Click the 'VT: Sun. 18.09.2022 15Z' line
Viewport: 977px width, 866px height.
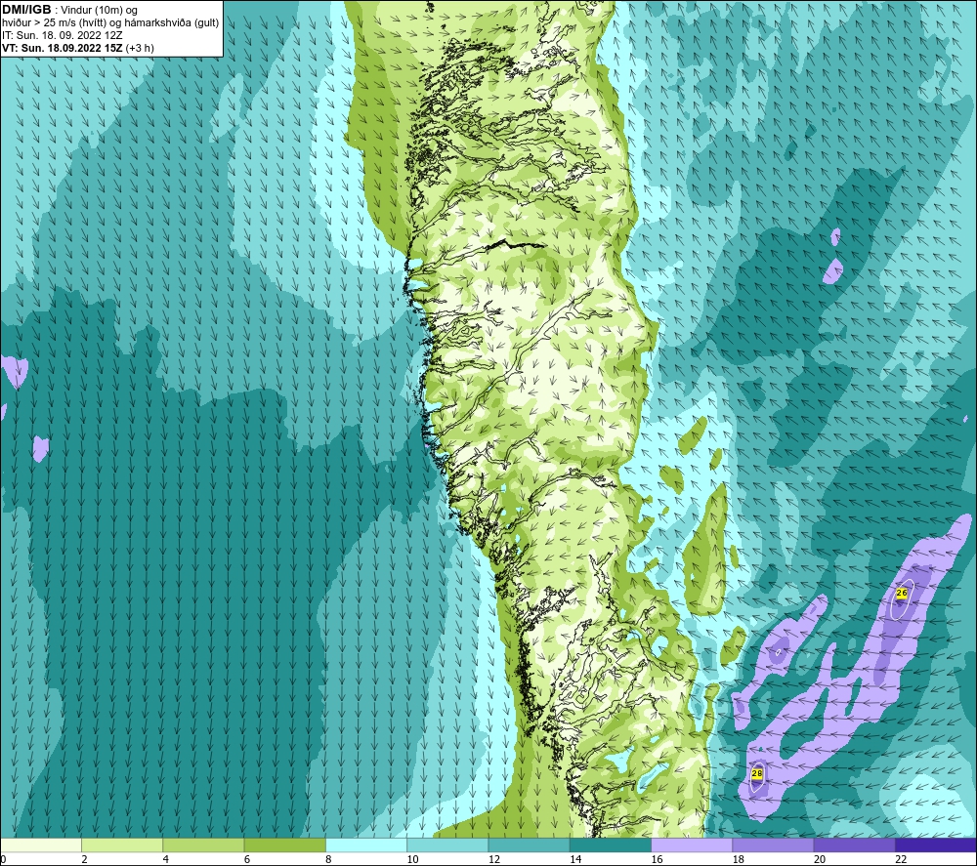point(63,48)
